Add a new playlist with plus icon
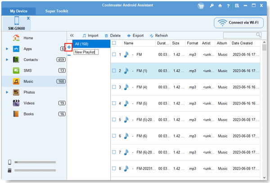This screenshot has height=183, width=270. point(69,47)
